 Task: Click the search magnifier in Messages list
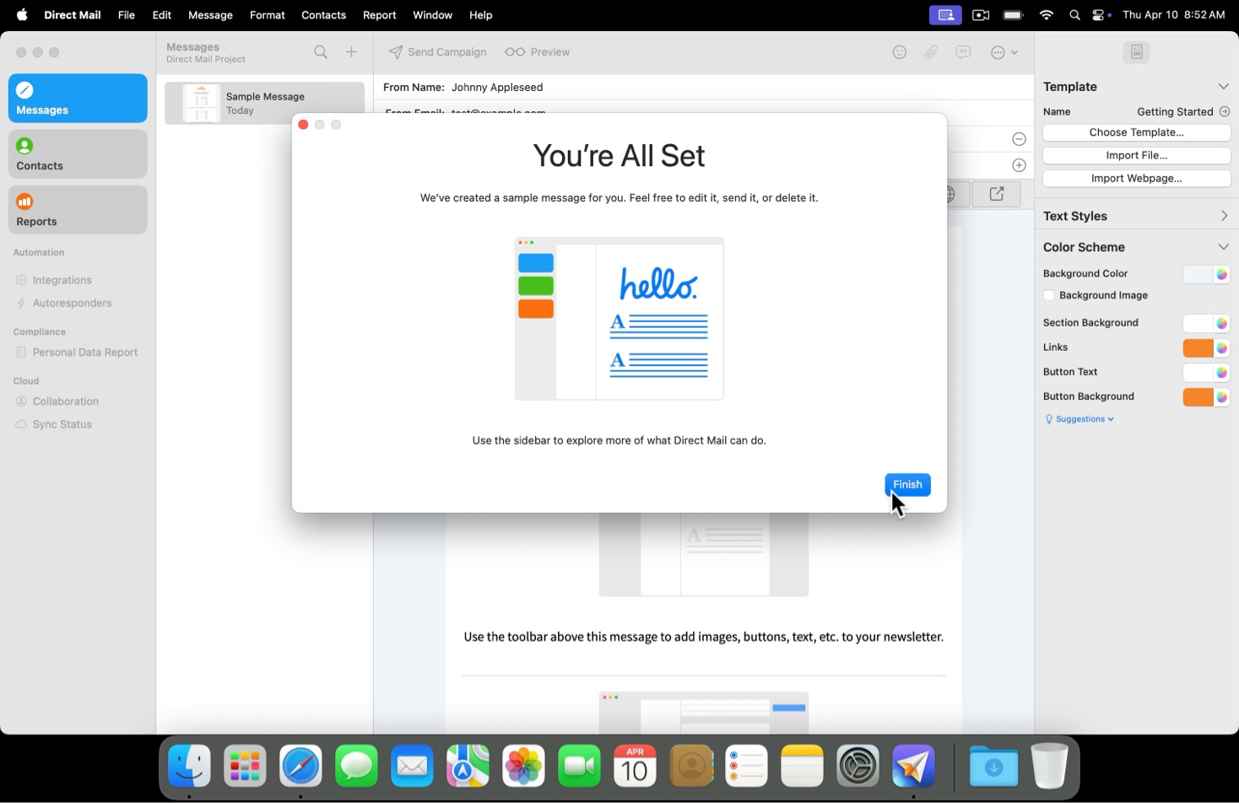(x=321, y=52)
